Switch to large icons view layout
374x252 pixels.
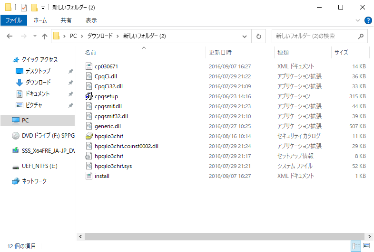(366, 246)
